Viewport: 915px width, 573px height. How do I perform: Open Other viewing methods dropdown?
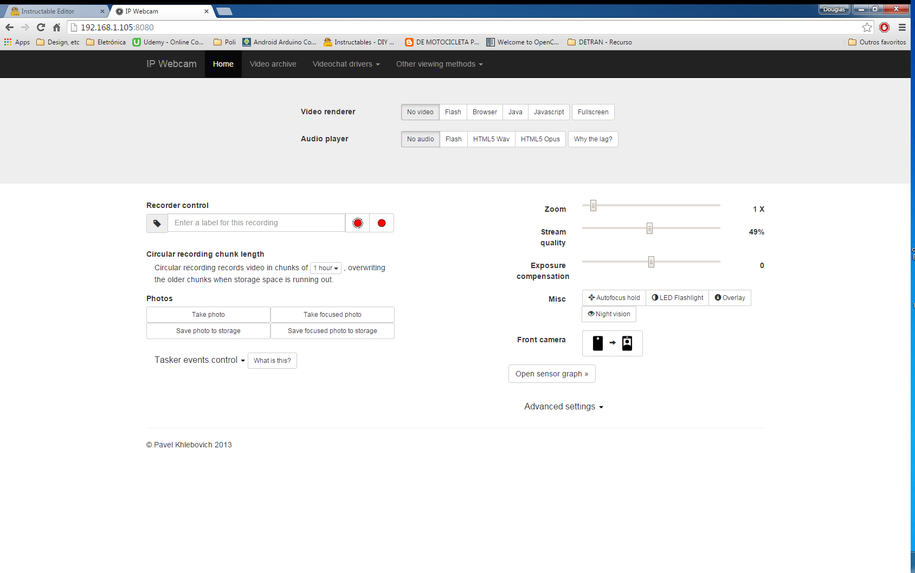pyautogui.click(x=439, y=64)
